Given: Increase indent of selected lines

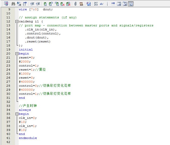Looking at the screenshot, I should pyautogui.click(x=32, y=4).
